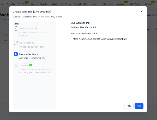Image resolution: width=157 pixels, height=120 pixels.
Task: Focus the Live Webinar link input field
Action: coord(100,39)
